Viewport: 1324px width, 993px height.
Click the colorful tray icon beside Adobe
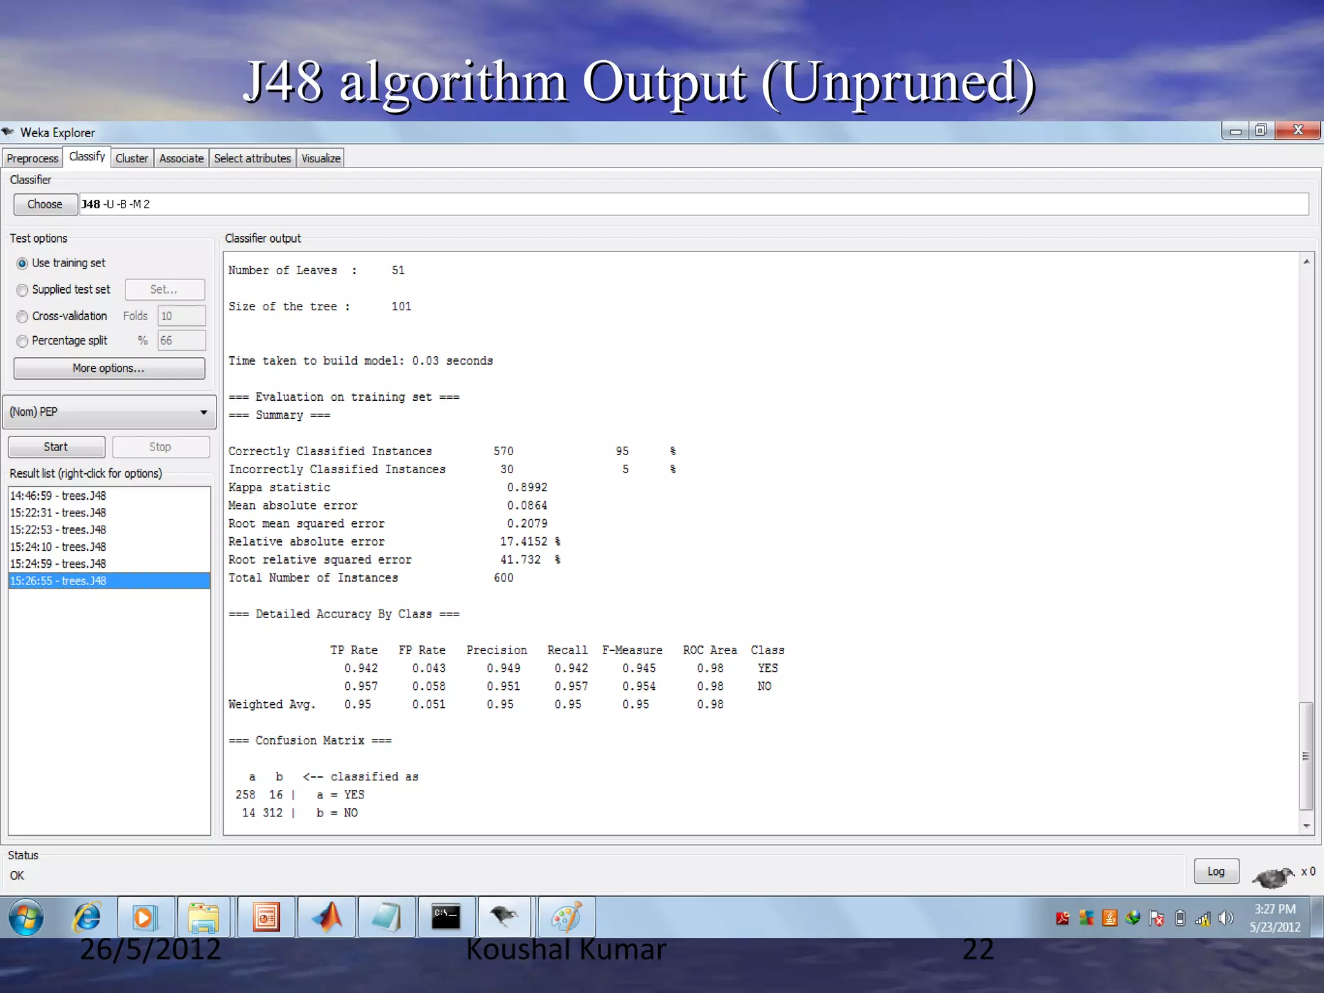pos(1086,918)
